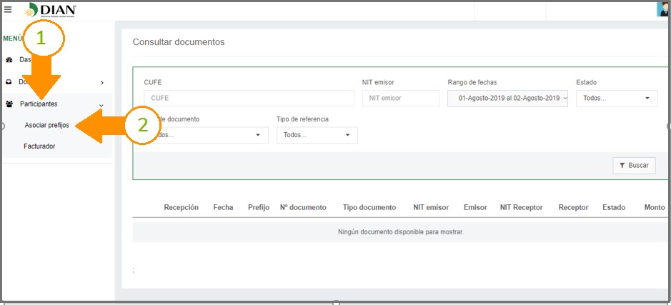Open the Estado dropdown
This screenshot has height=305, width=671.
[616, 99]
